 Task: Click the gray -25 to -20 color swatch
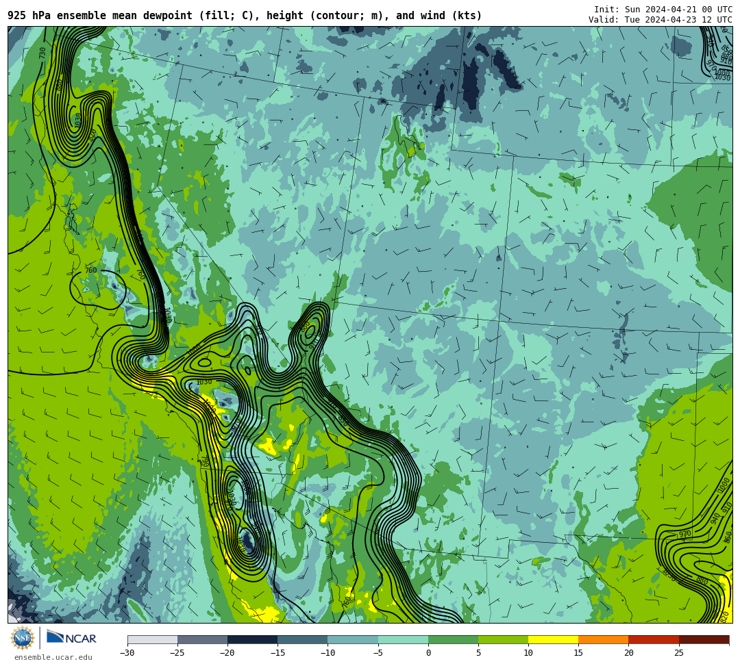pyautogui.click(x=202, y=639)
